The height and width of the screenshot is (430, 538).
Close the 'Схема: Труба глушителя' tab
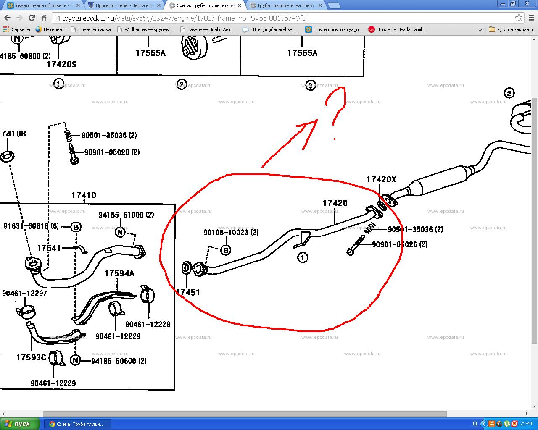(x=240, y=5)
